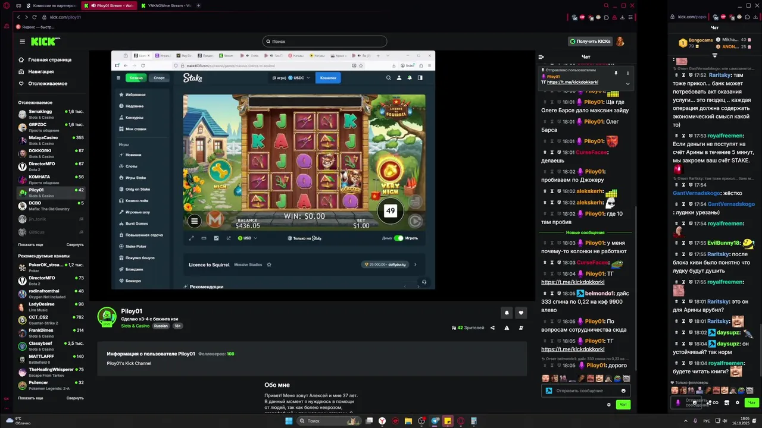This screenshot has width=762, height=428.
Task: Open Навигация in Kick sidebar
Action: coord(36,71)
